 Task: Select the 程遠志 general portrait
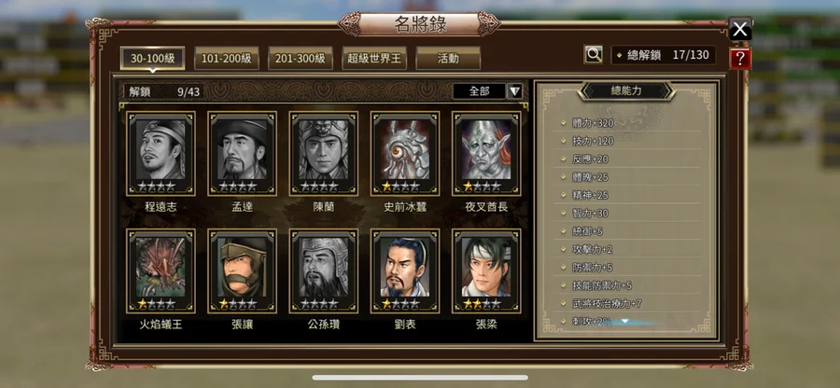click(161, 154)
